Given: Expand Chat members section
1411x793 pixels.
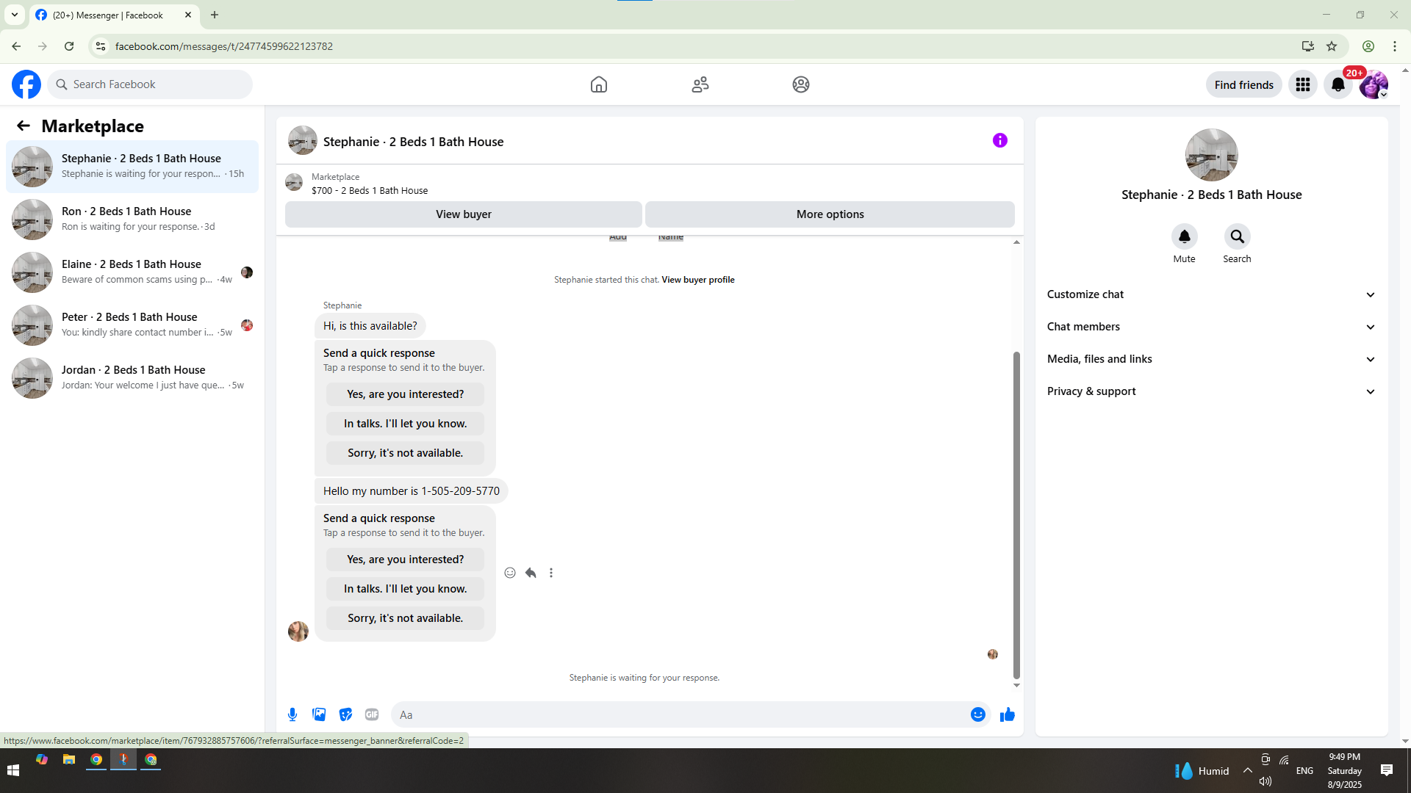Looking at the screenshot, I should [1211, 327].
